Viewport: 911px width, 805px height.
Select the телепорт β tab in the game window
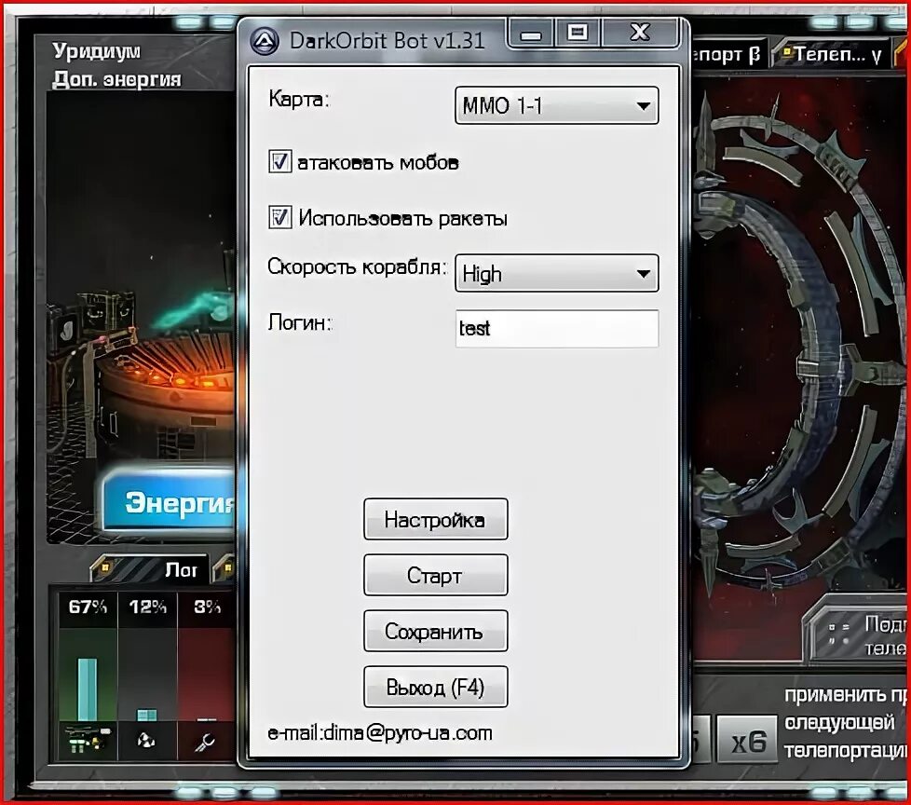point(728,55)
